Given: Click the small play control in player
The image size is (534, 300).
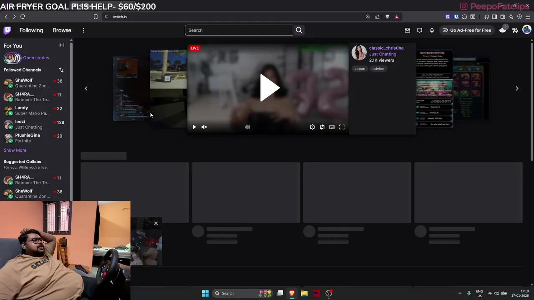Looking at the screenshot, I should pyautogui.click(x=194, y=127).
